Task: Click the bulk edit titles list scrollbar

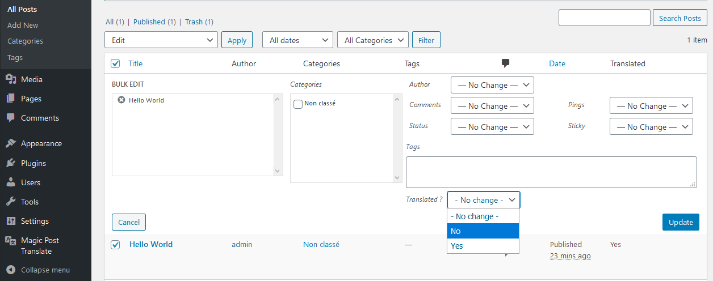Action: 278,135
